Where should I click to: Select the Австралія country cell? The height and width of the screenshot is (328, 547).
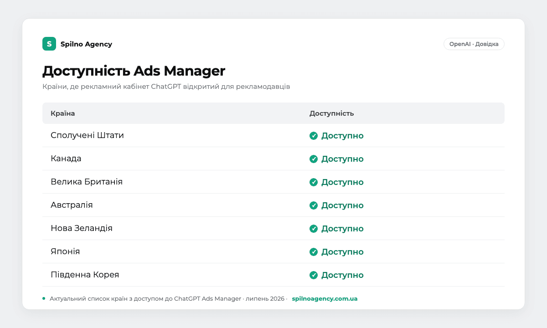72,205
